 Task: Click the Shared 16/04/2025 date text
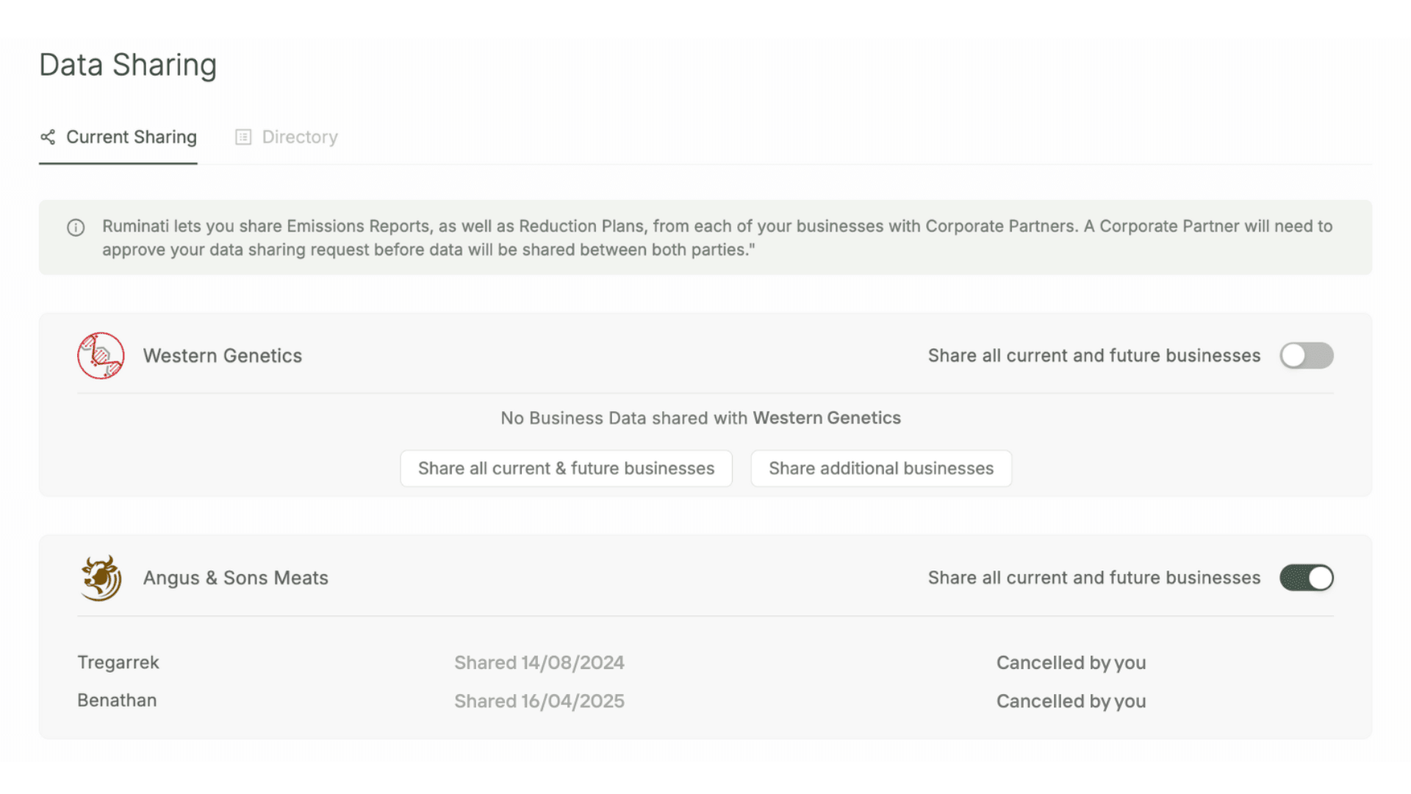[539, 701]
